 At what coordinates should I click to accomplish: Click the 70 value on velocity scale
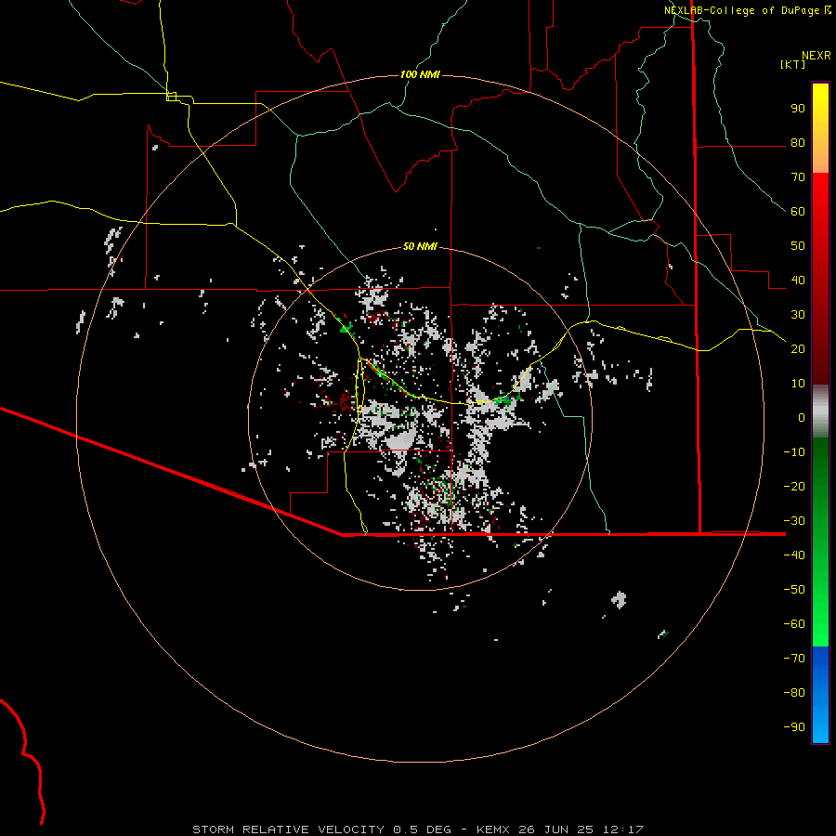point(798,177)
